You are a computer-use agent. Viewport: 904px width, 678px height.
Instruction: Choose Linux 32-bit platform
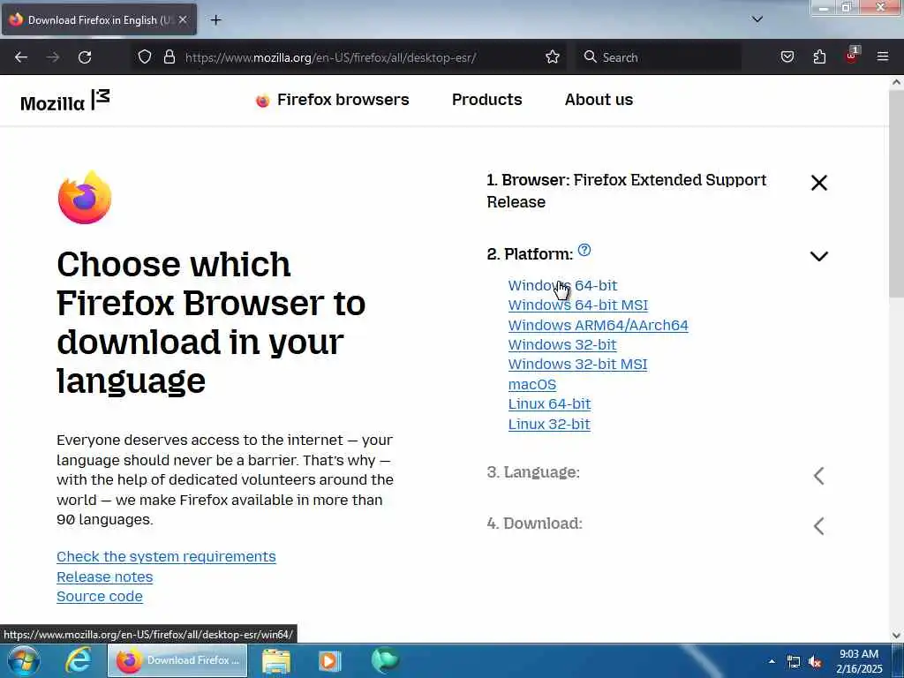click(549, 425)
